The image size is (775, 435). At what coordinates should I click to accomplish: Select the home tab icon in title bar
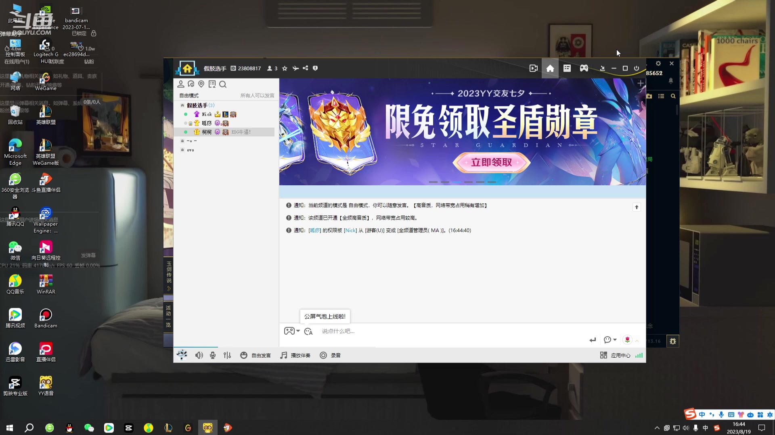(550, 68)
